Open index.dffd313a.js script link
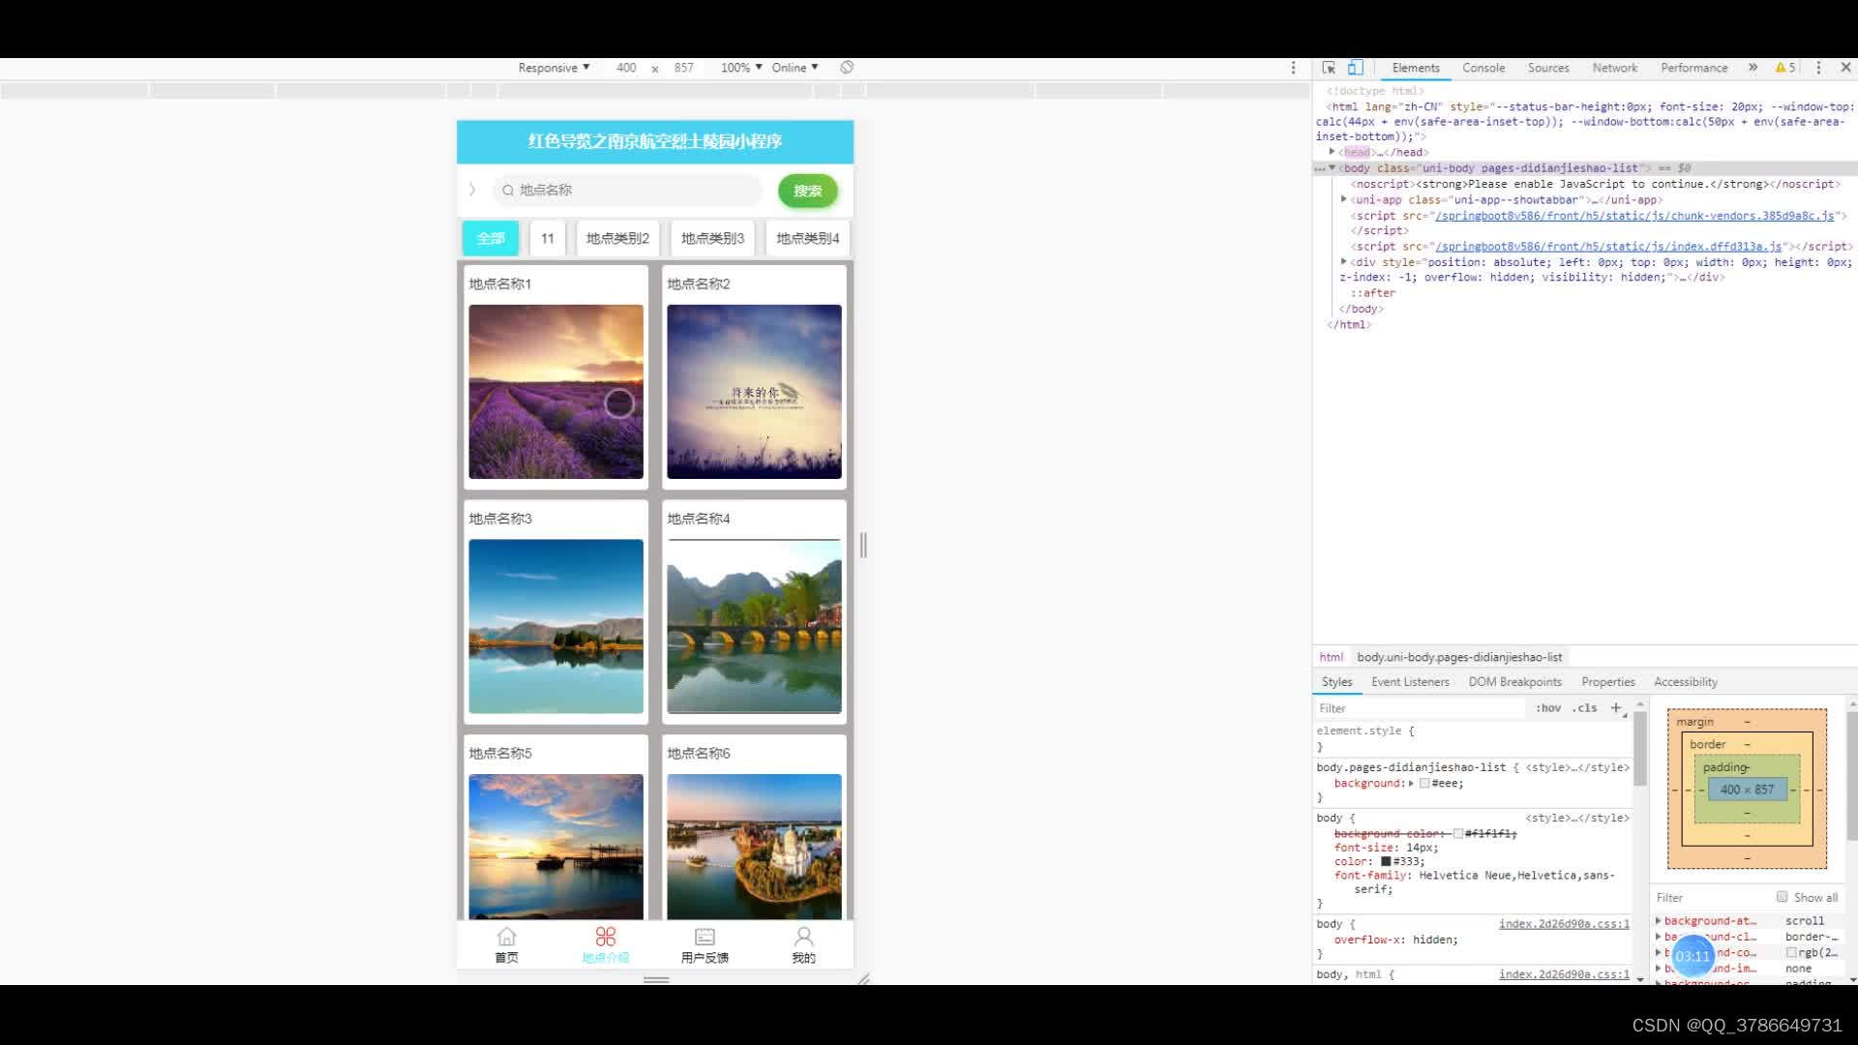Viewport: 1858px width, 1045px height. click(x=1608, y=247)
